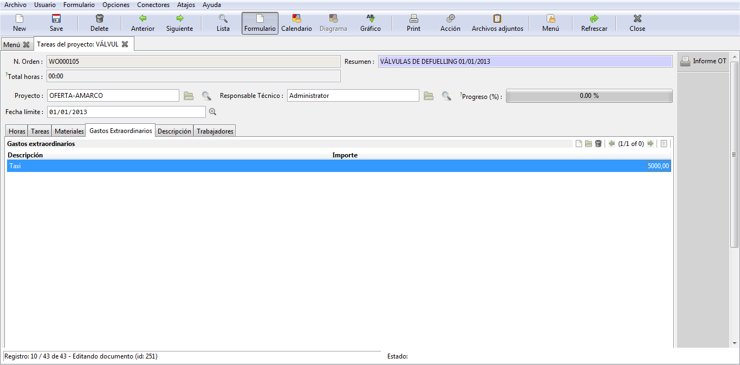Switch to the Horas tab
Image resolution: width=740 pixels, height=365 pixels.
[x=17, y=131]
